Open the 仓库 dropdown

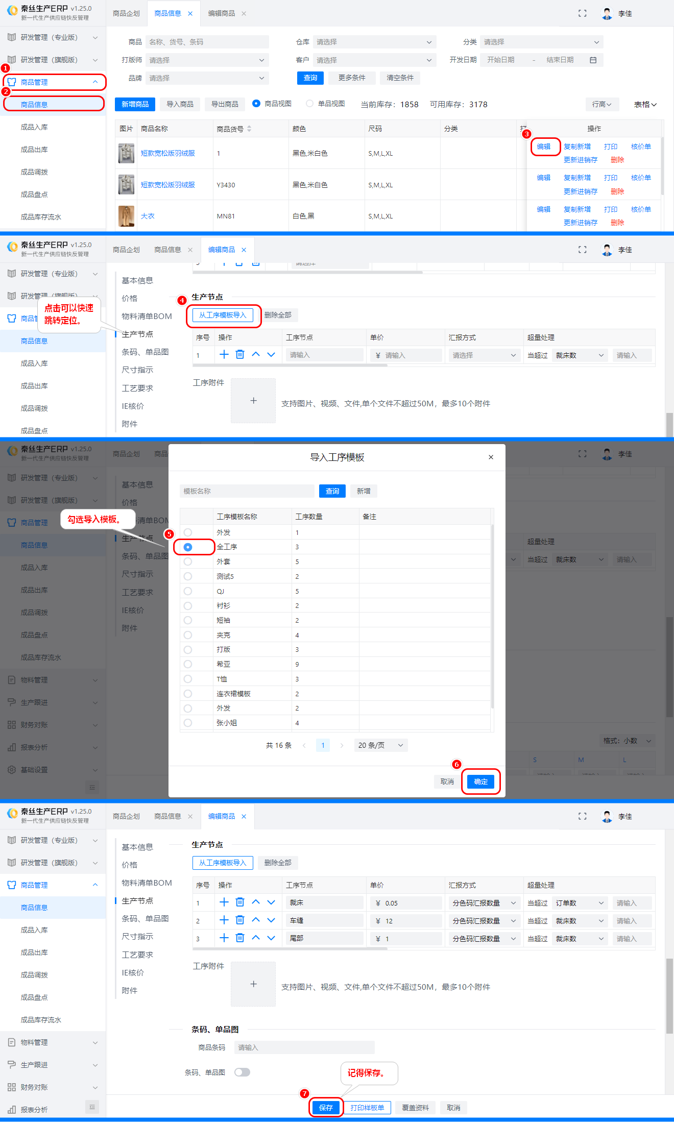[x=374, y=42]
